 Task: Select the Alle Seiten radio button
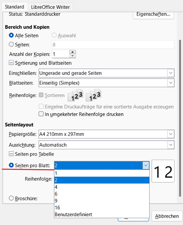click(x=11, y=35)
